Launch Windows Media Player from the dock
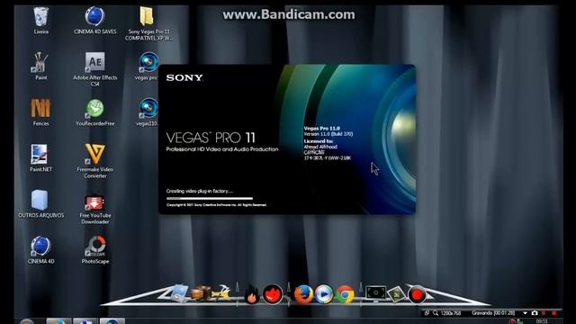The width and height of the screenshot is (576, 324). (x=324, y=294)
